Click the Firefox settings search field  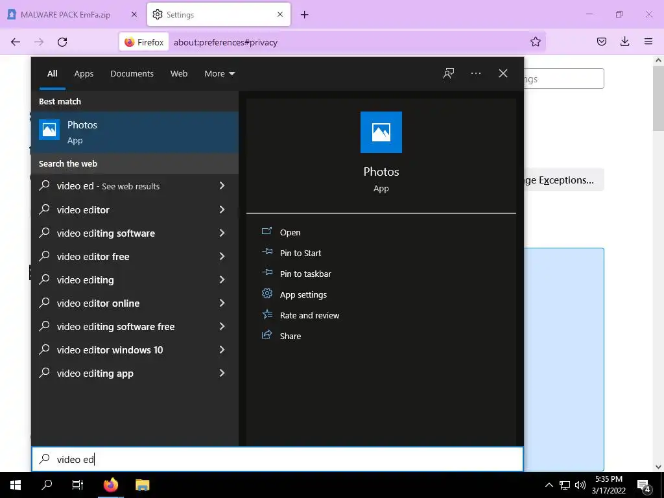pos(564,78)
